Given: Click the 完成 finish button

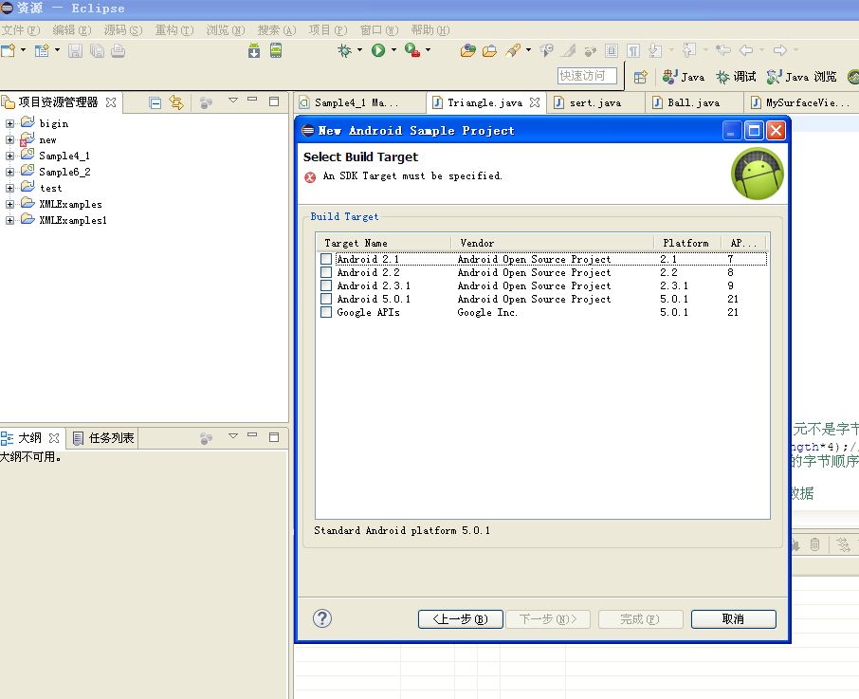Looking at the screenshot, I should tap(640, 619).
